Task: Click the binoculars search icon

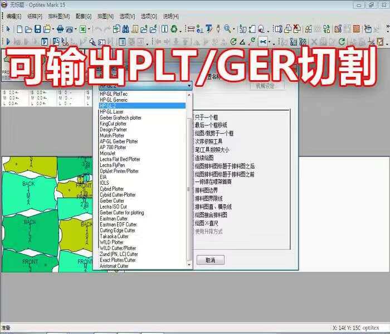Action: click(125, 29)
